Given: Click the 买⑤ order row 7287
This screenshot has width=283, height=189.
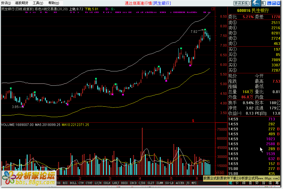Looking at the screenshot, I should (x=254, y=70).
